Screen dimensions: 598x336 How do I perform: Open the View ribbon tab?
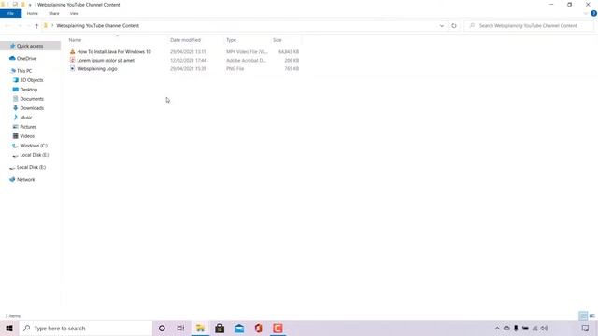74,13
